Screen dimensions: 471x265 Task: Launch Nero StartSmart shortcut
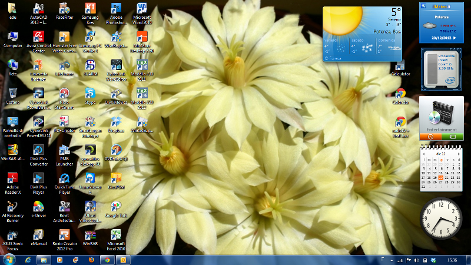tap(64, 98)
